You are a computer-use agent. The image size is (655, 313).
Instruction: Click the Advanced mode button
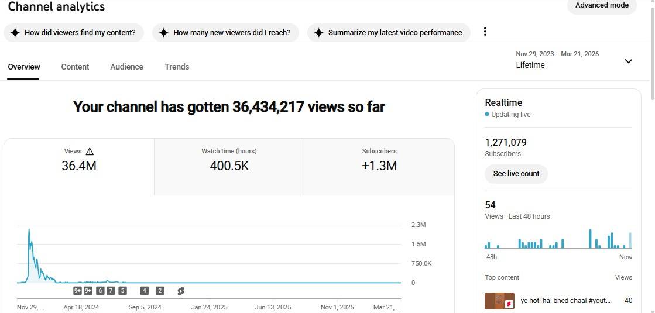point(602,5)
